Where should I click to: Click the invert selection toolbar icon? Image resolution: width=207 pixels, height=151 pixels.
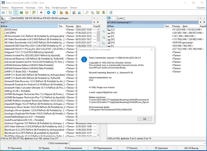(41, 13)
